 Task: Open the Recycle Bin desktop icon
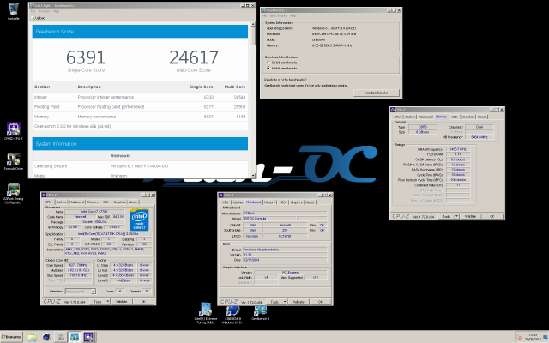(14, 10)
